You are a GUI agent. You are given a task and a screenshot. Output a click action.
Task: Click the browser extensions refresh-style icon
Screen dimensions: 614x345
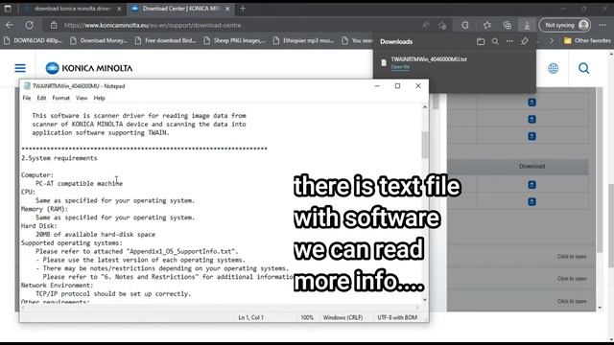(464, 26)
